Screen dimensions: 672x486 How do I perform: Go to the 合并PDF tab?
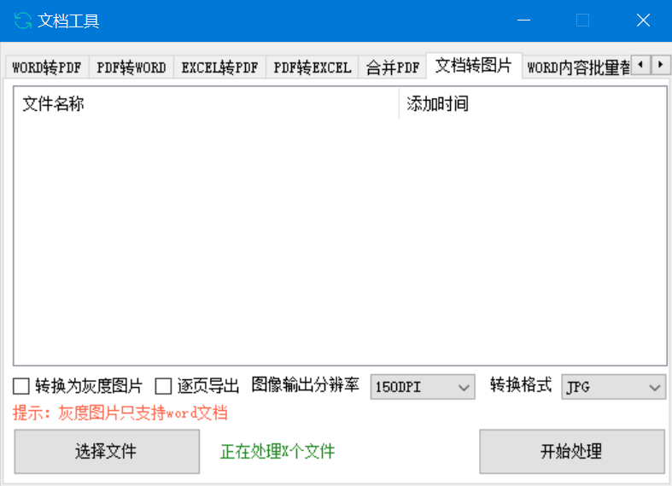pos(393,67)
